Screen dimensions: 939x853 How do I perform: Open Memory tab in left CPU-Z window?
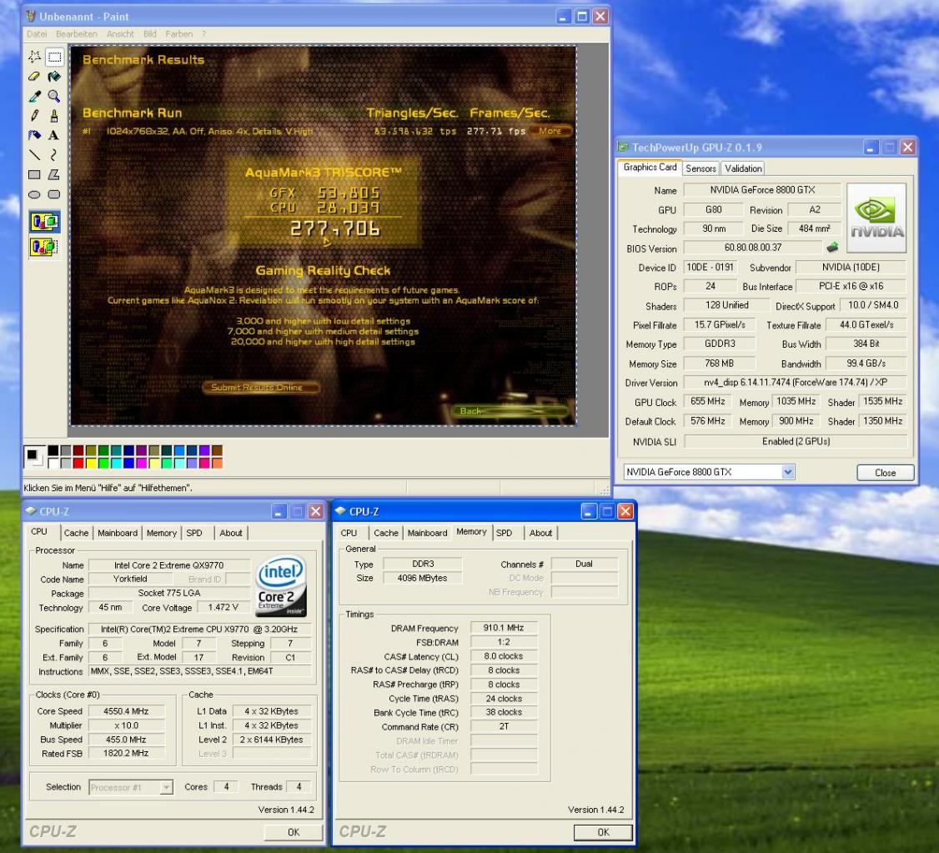pyautogui.click(x=162, y=533)
